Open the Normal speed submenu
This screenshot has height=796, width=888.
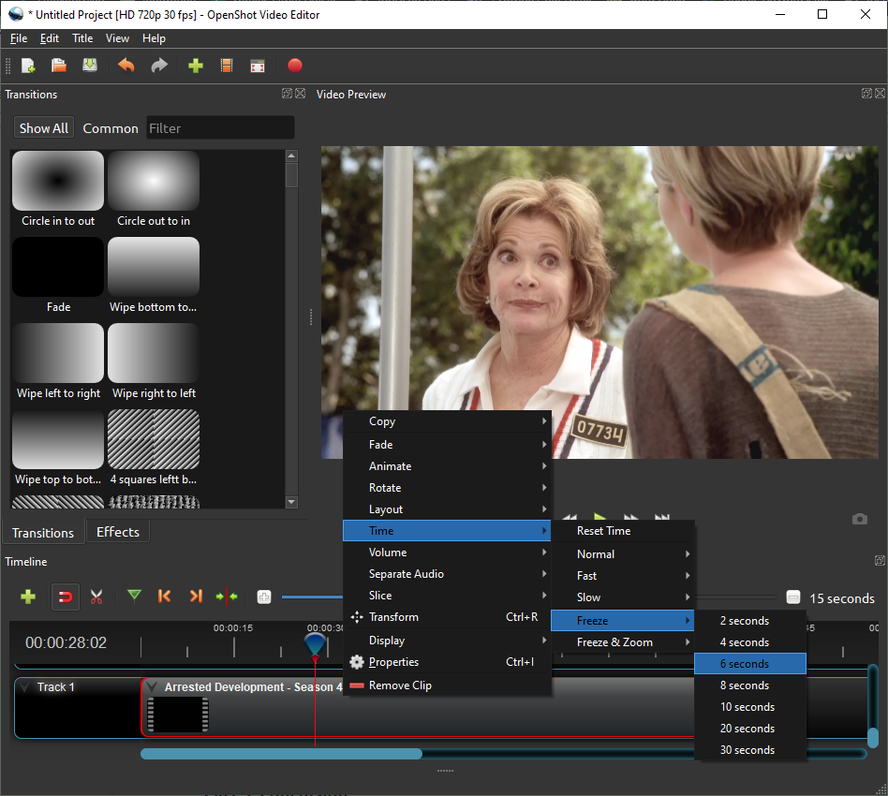622,554
